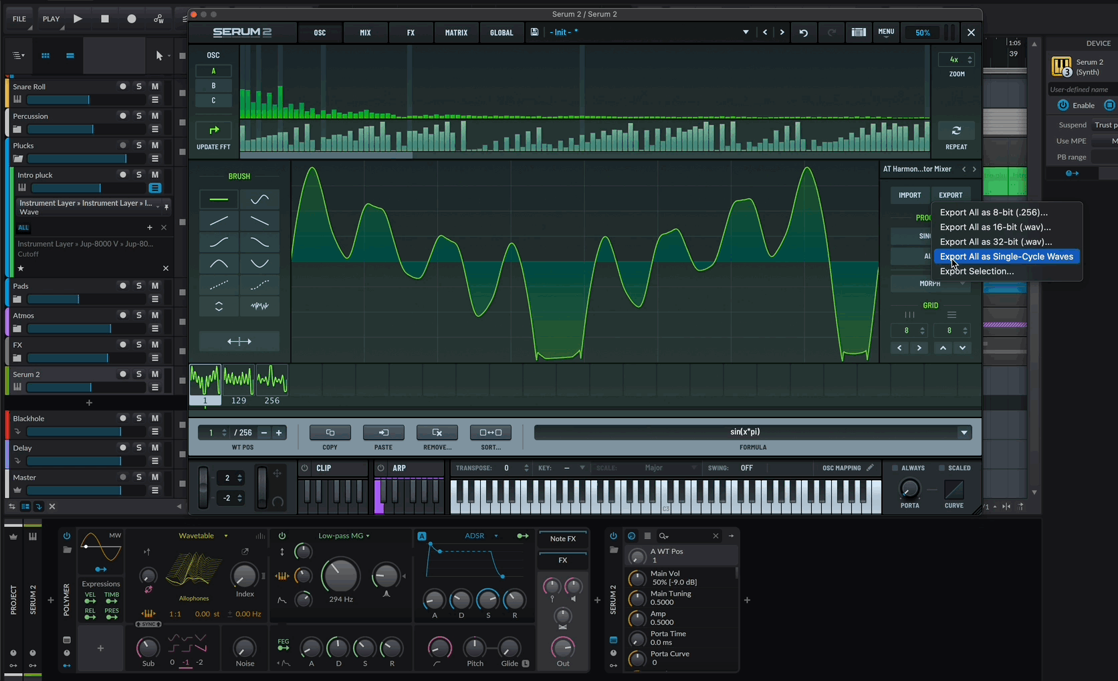Image resolution: width=1118 pixels, height=681 pixels.
Task: Open the Serum MENU button
Action: [x=886, y=32]
